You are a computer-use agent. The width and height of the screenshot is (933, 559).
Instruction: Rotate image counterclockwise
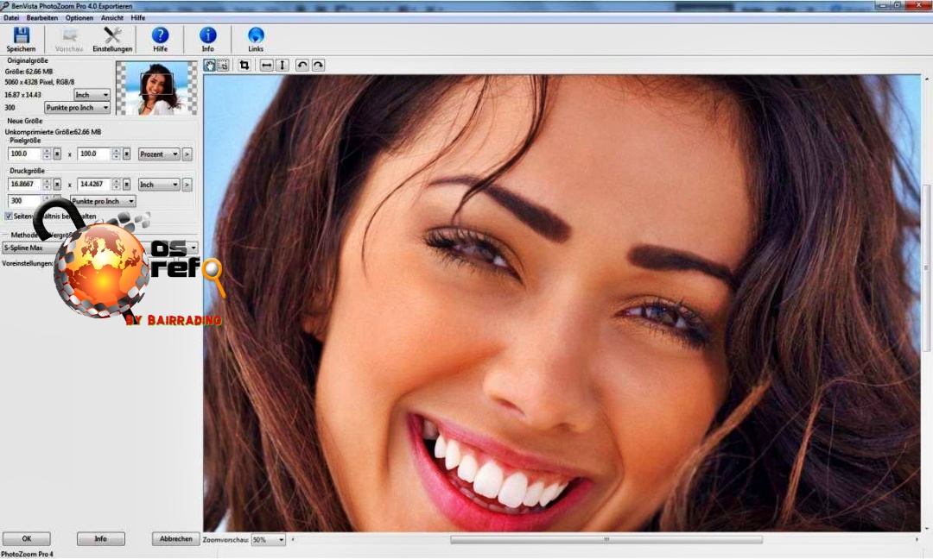pos(302,66)
